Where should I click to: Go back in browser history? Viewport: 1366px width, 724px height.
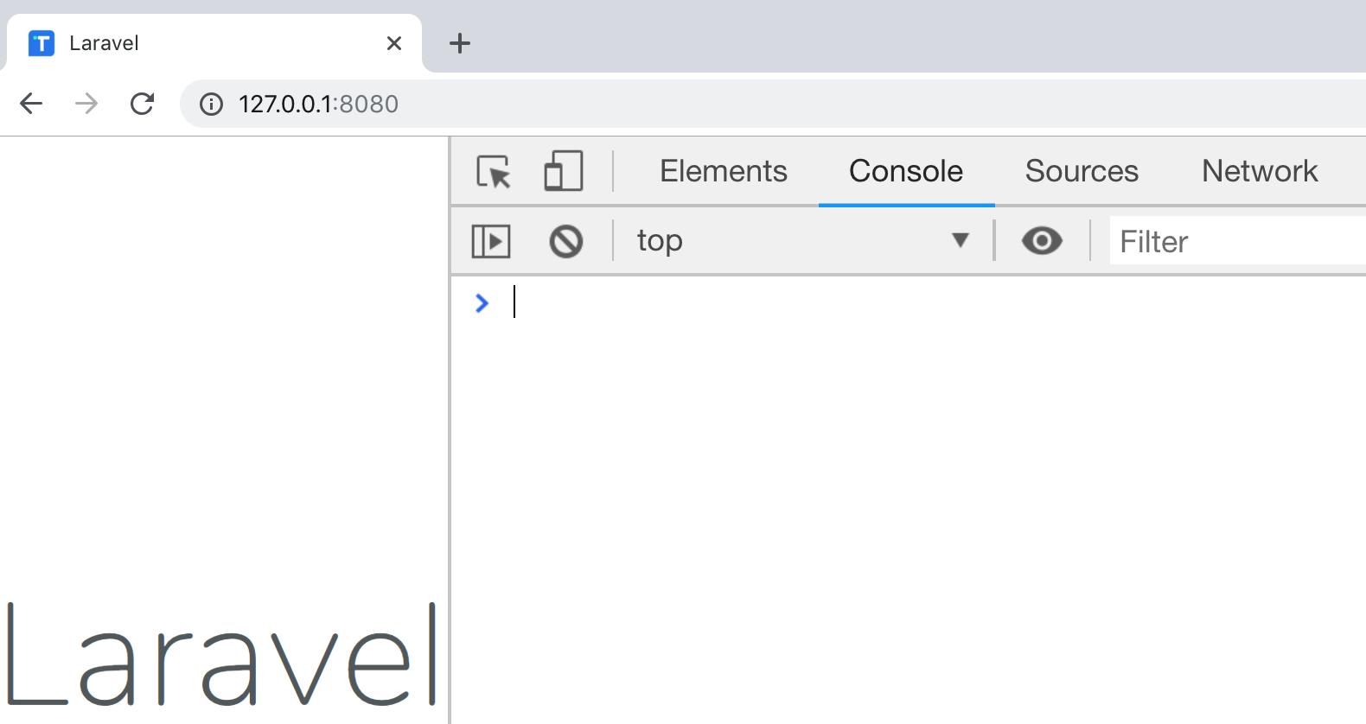[x=31, y=104]
